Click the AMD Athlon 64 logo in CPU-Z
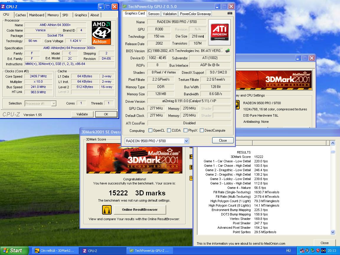 (x=101, y=33)
